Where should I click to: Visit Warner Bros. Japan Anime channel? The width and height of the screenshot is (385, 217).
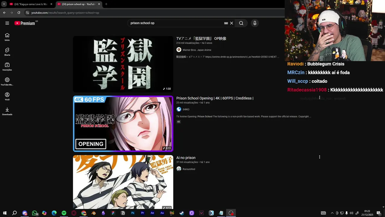pos(197,50)
